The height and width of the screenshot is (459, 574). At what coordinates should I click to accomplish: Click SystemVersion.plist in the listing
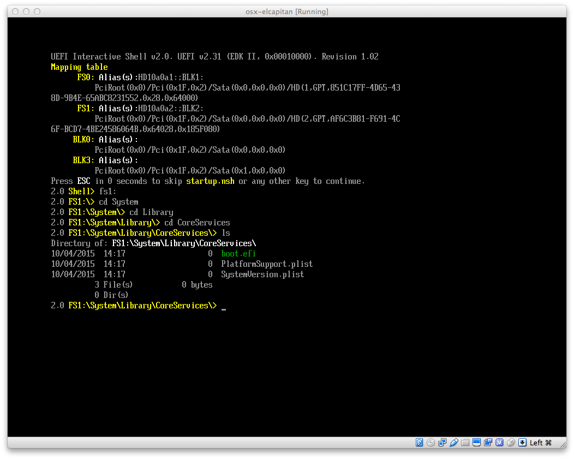tap(262, 275)
